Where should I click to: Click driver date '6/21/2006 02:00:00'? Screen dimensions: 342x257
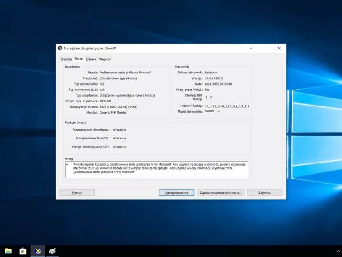[x=219, y=84]
